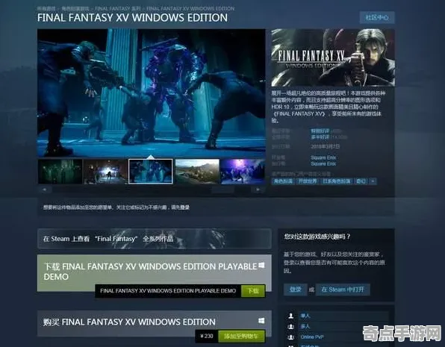Click the Windows icon in the demo download box

coord(261,265)
